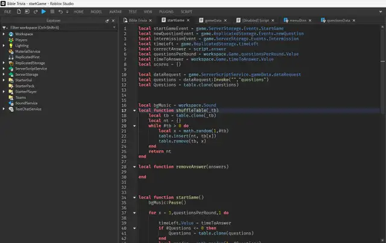The image size is (386, 243).
Task: Select the ReplicatedFirst icon
Action: (11, 57)
